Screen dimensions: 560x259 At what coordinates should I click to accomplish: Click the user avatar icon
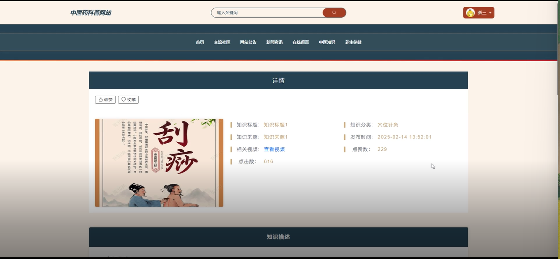pyautogui.click(x=470, y=13)
